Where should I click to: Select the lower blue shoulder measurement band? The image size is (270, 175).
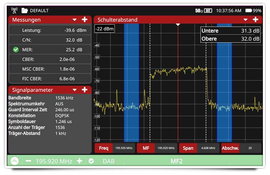pos(131,83)
